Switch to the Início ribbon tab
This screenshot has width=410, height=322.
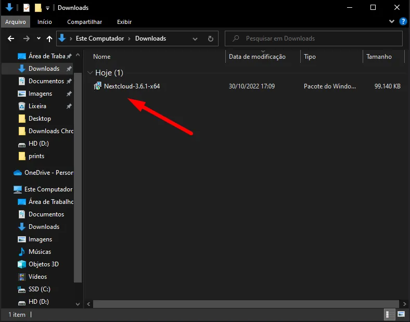coord(44,22)
